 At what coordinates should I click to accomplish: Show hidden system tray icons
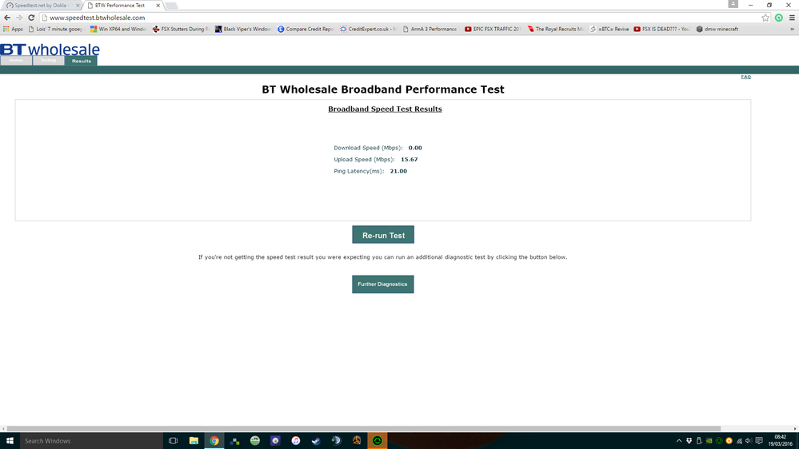[679, 441]
